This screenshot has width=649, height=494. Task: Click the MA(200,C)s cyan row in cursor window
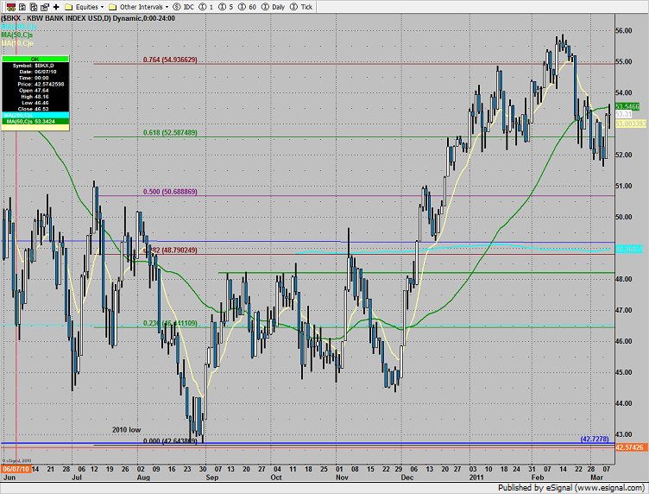click(35, 115)
